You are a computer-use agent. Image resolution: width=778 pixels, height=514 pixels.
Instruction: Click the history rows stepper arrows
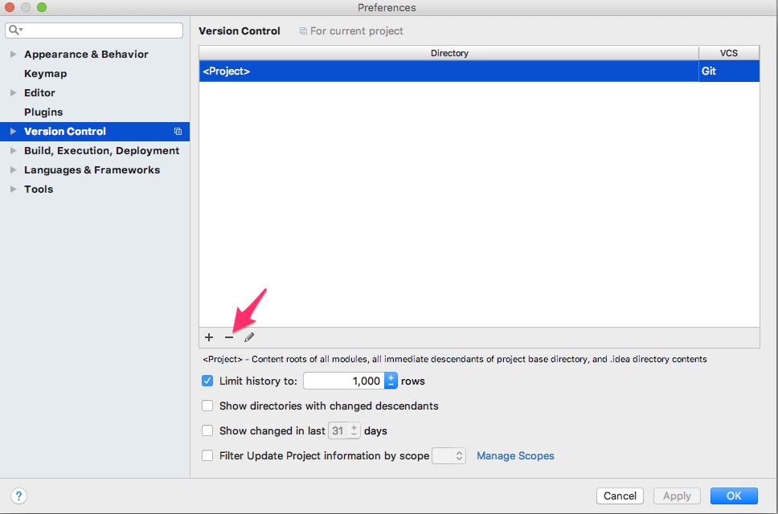coord(391,381)
